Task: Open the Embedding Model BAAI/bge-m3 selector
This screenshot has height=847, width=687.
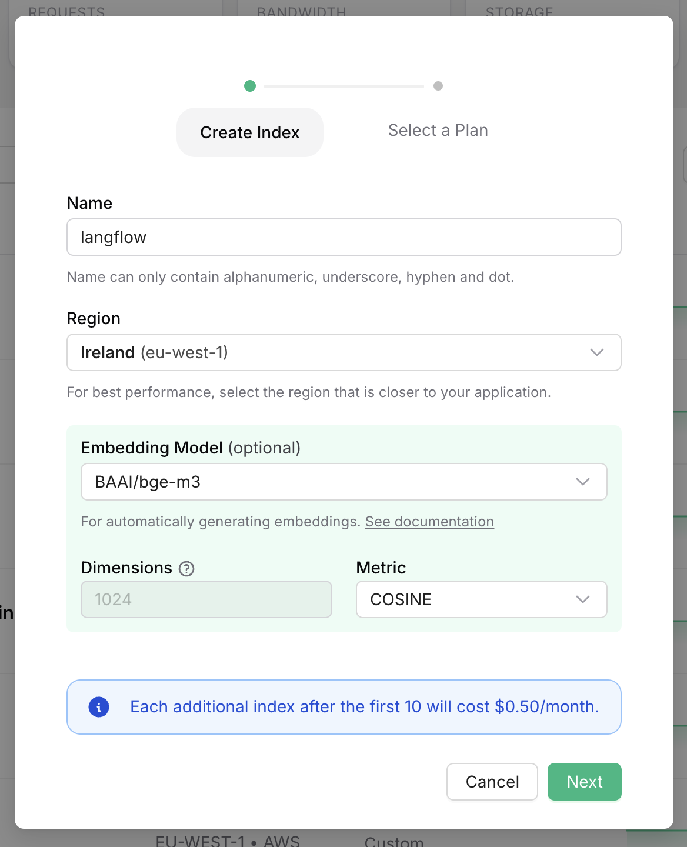Action: point(344,482)
